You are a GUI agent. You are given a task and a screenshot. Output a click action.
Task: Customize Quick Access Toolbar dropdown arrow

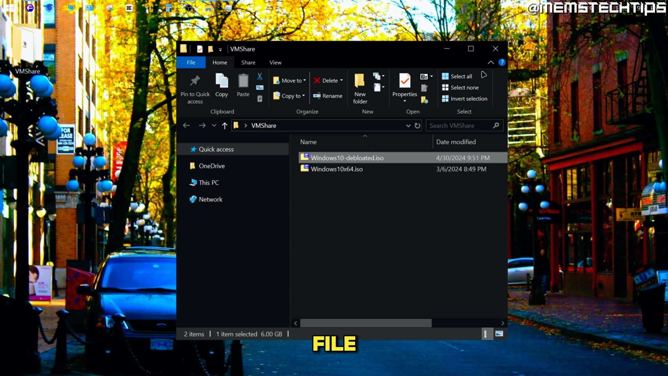(220, 50)
